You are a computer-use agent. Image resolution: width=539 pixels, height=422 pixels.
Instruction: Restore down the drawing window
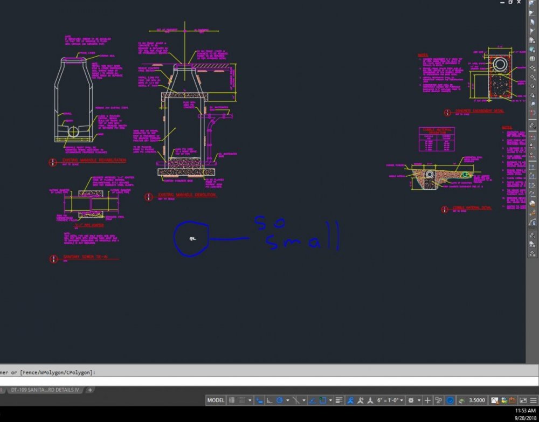pyautogui.click(x=510, y=2)
